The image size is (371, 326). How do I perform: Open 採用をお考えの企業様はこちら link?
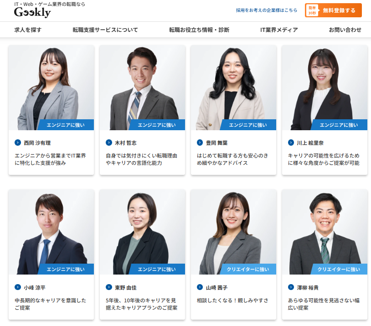pos(267,10)
